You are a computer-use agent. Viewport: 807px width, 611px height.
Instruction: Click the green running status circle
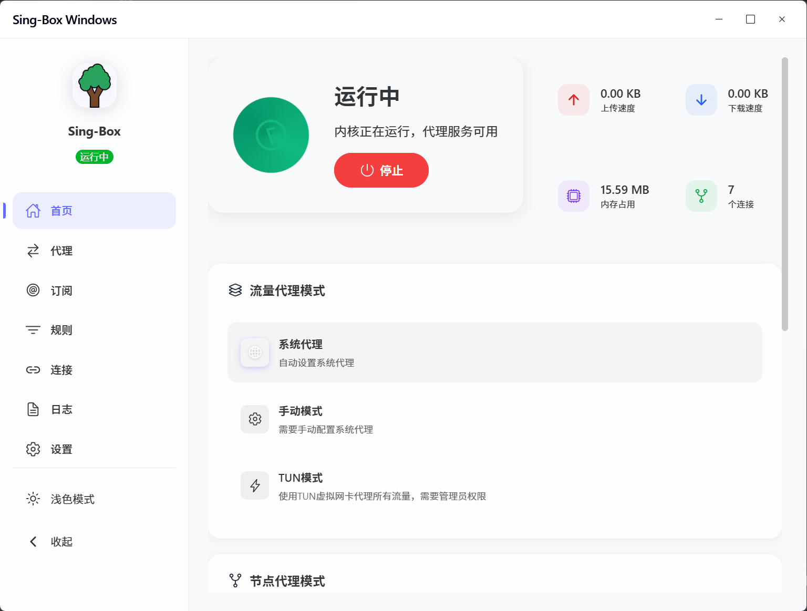coord(271,135)
